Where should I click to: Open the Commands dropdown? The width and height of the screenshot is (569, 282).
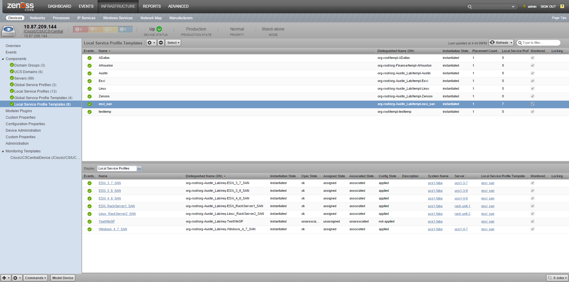point(36,278)
